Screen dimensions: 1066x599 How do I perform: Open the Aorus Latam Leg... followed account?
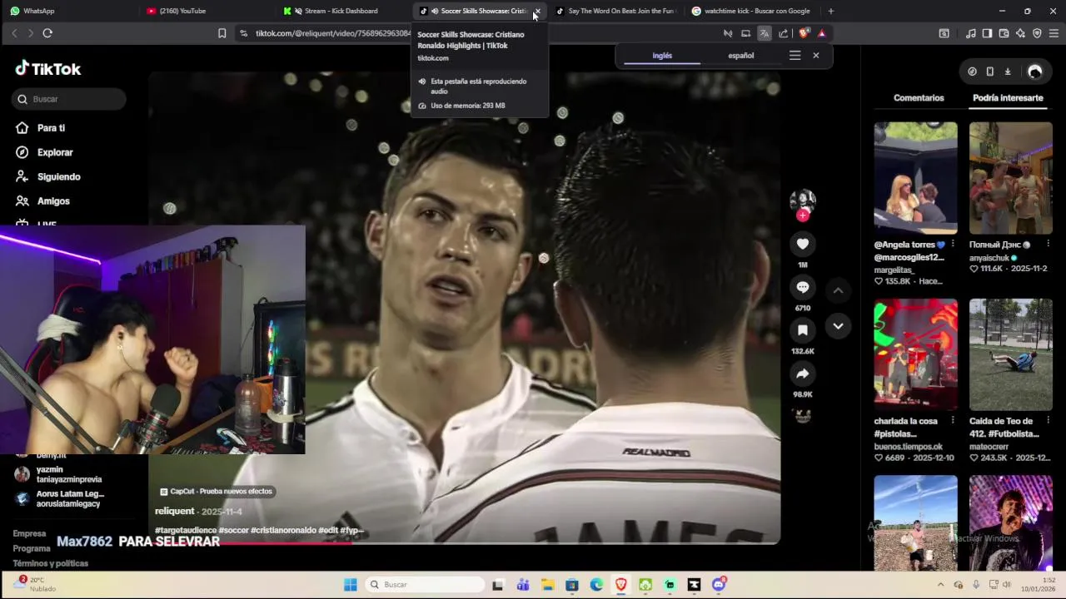point(67,498)
